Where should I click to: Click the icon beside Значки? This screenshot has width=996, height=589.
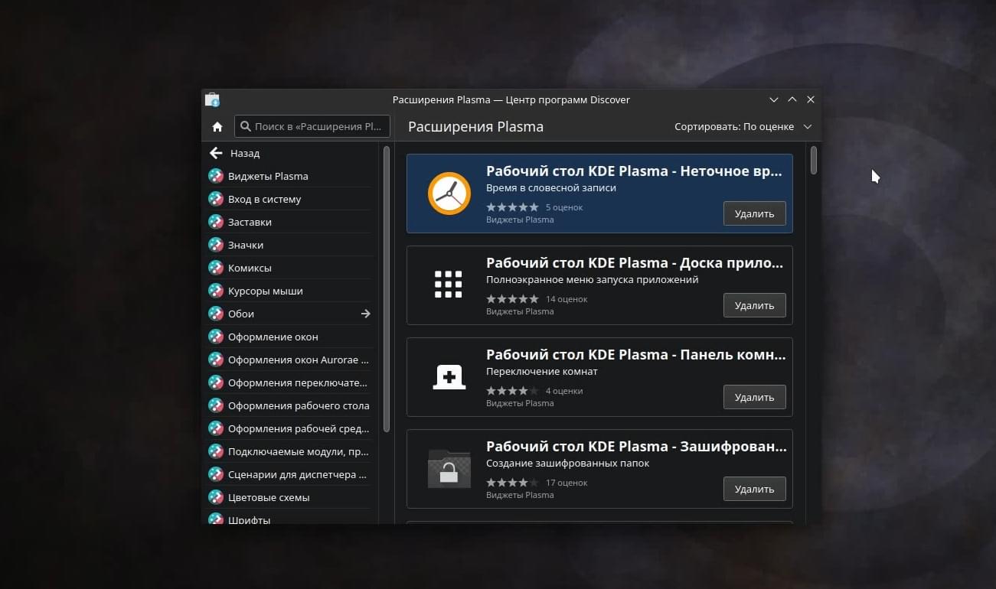[216, 245]
